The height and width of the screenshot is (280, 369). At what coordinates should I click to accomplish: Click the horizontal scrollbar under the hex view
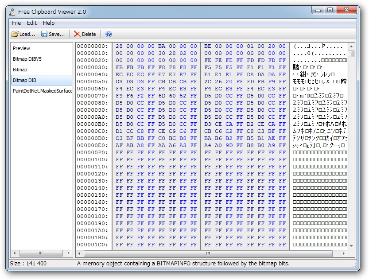[x=208, y=254]
